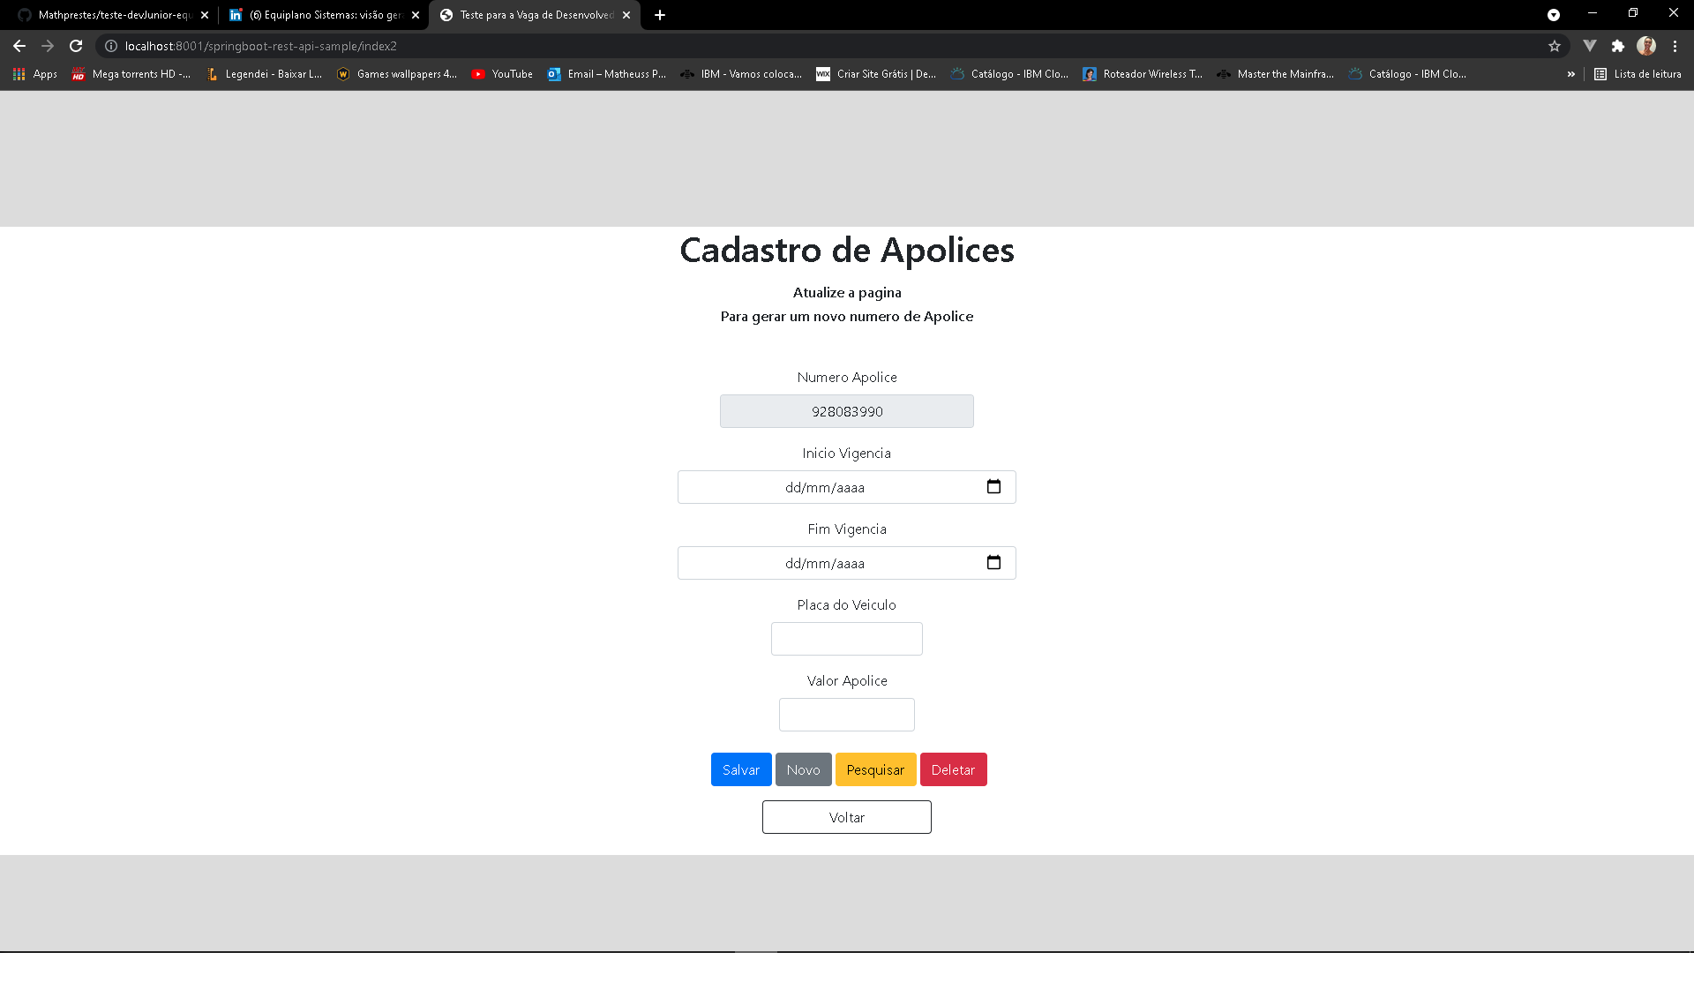Viewport: 1694px width, 990px height.
Task: Open the Chrome profile avatar
Action: pos(1645,46)
